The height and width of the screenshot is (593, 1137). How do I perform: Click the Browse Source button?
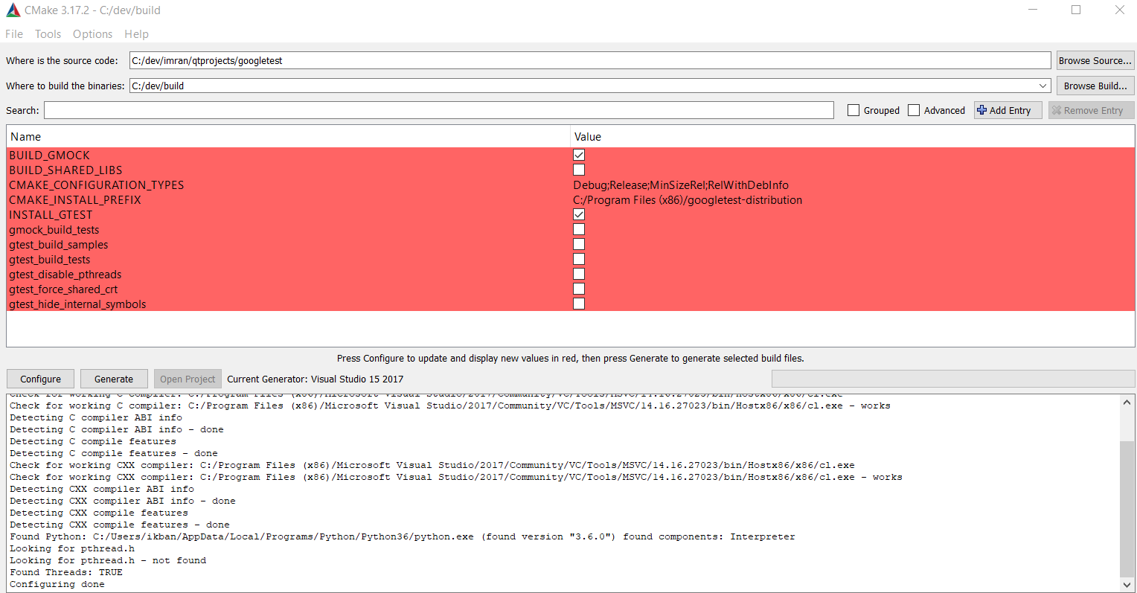(x=1095, y=60)
